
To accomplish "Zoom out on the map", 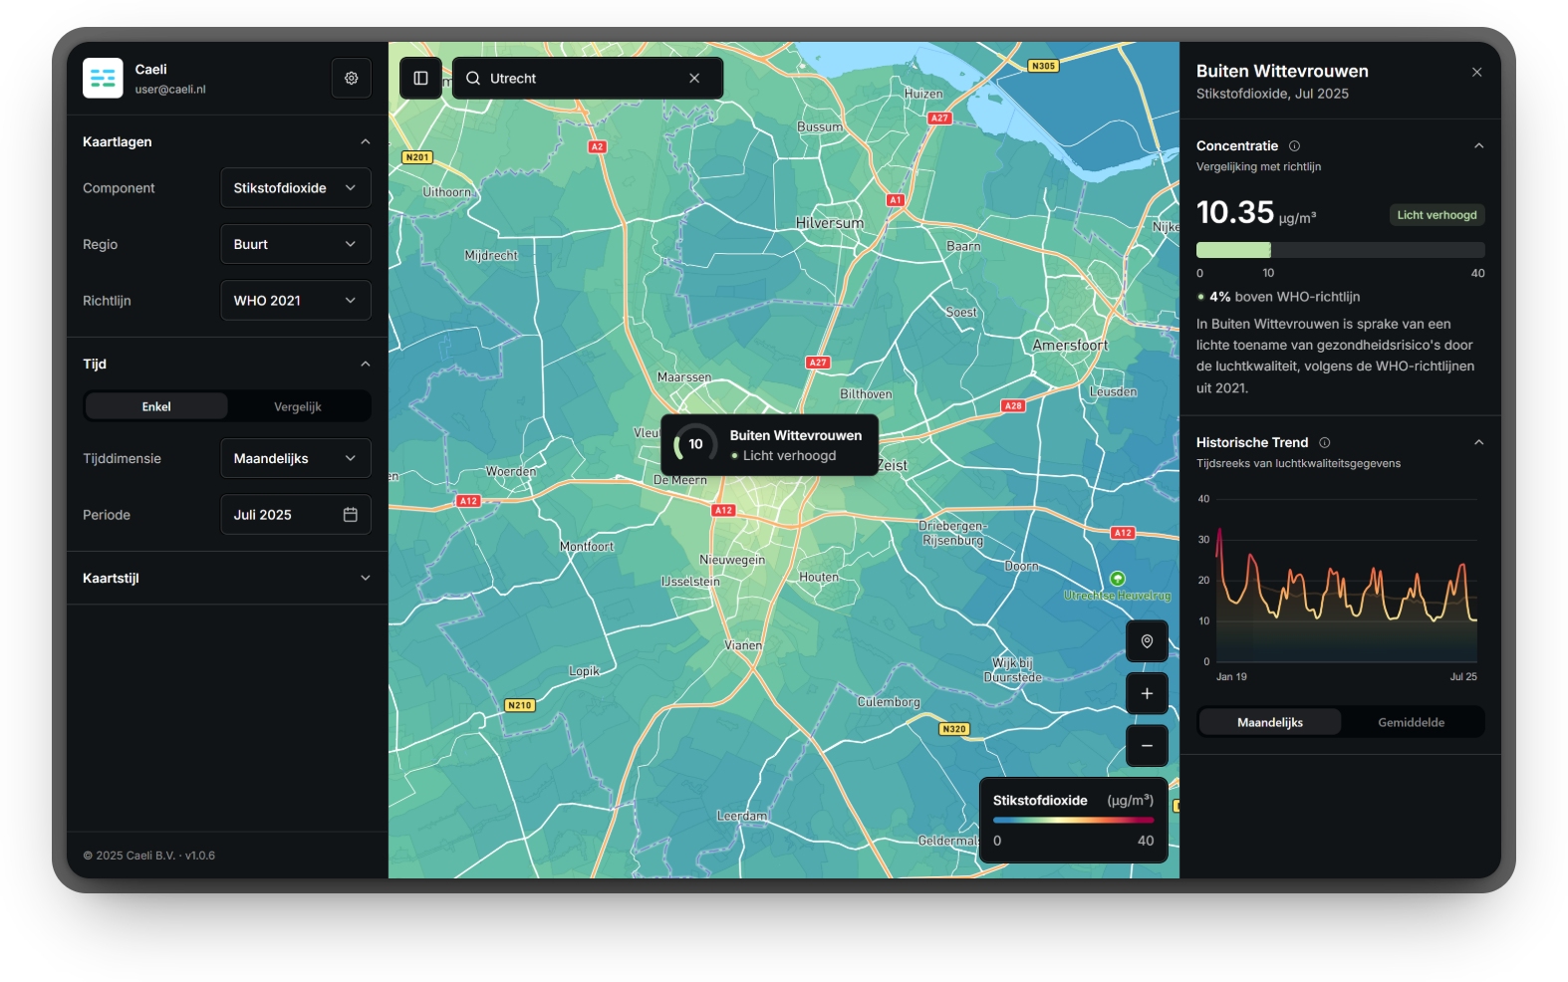I will coord(1147,746).
